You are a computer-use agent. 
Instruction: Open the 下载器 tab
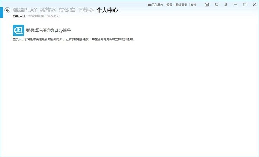86,10
